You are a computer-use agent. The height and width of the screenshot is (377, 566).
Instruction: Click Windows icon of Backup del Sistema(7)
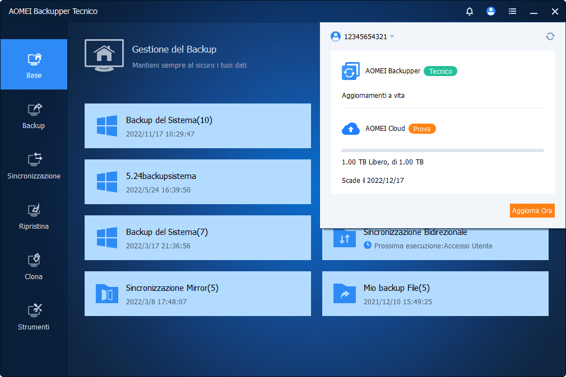[x=107, y=238]
